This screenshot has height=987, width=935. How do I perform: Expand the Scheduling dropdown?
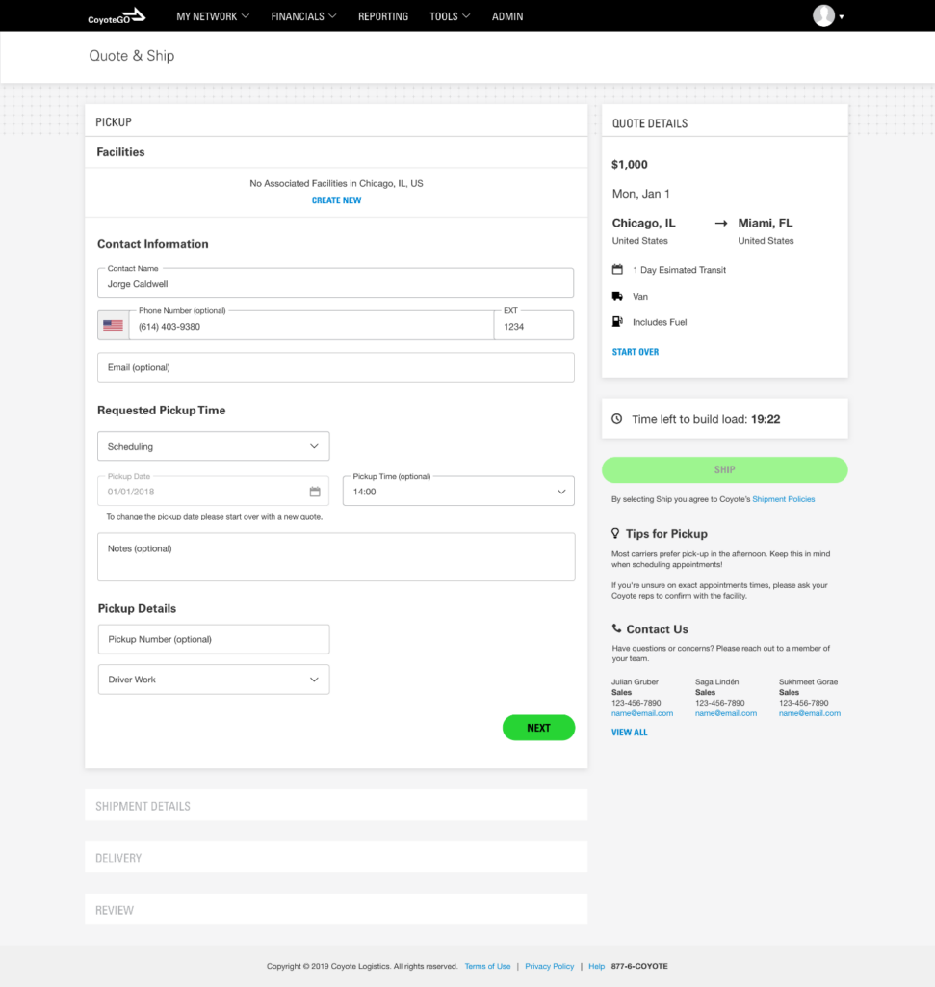click(x=213, y=446)
